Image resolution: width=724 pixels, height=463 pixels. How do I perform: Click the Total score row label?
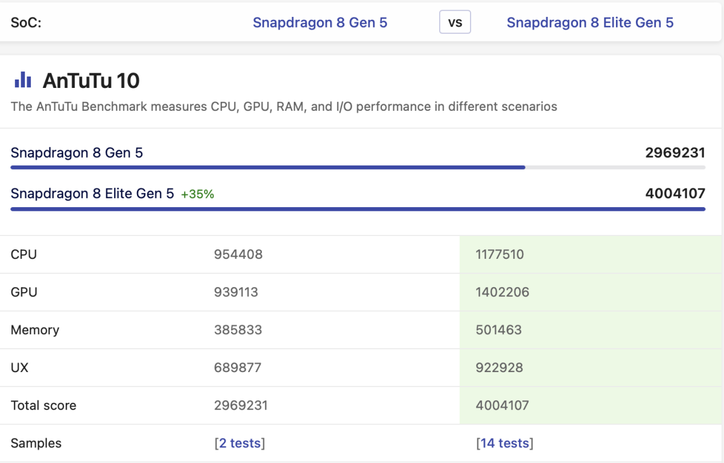point(43,405)
